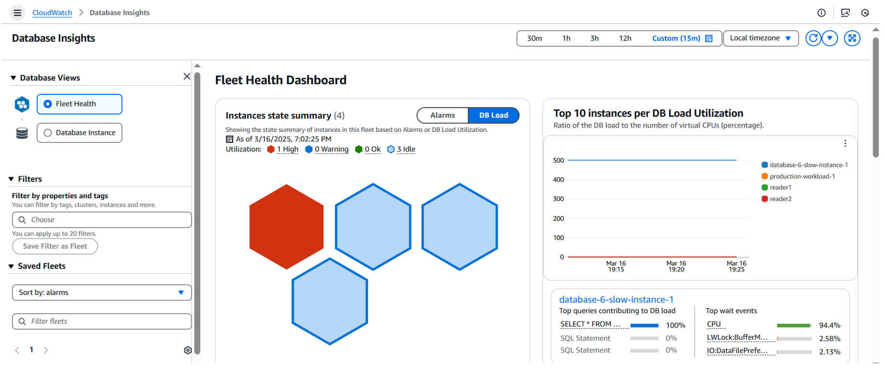The image size is (885, 369).
Task: Open the Local timezone dropdown
Action: pos(760,38)
